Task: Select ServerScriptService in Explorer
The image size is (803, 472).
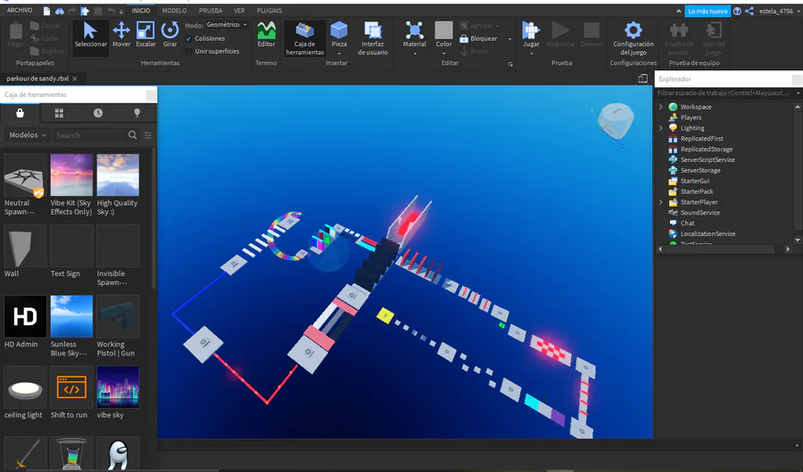Action: pyautogui.click(x=708, y=159)
